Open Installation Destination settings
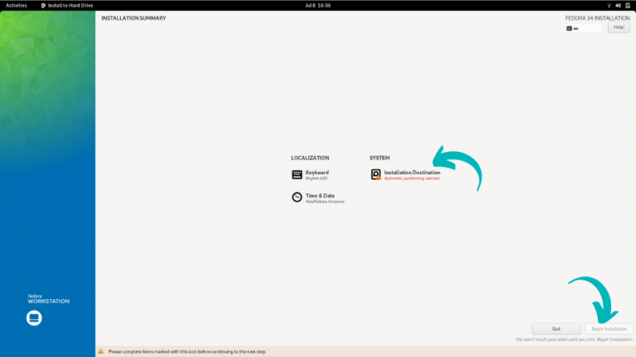 405,175
